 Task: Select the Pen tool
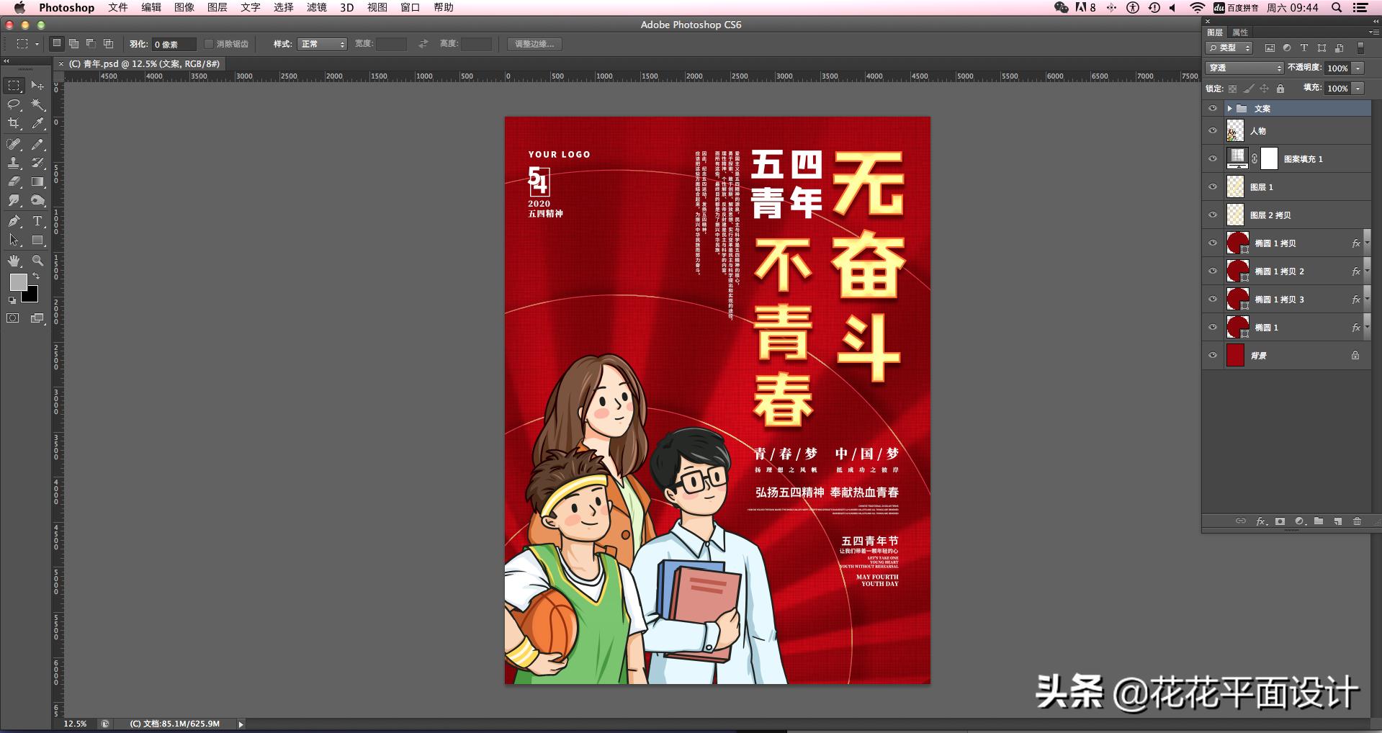coord(14,220)
